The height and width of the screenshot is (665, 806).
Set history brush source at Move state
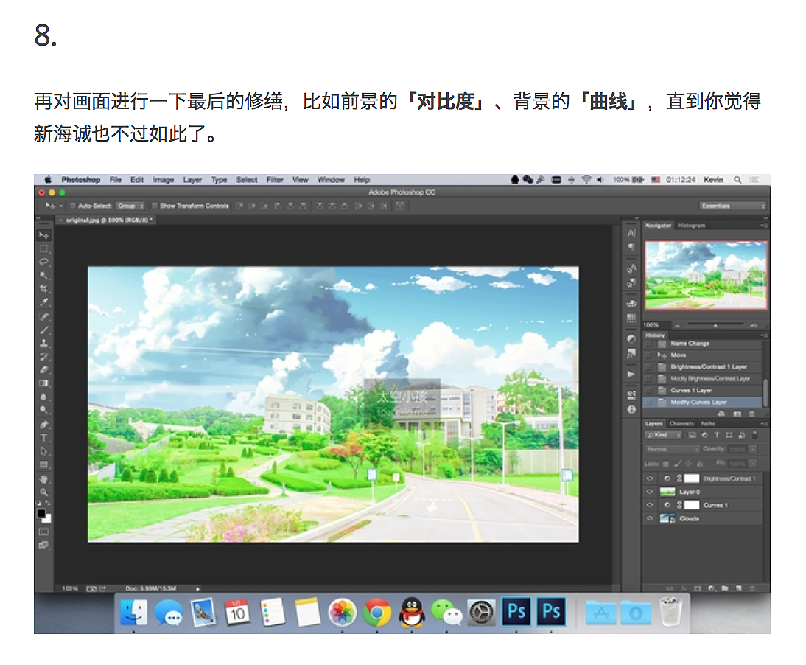648,355
